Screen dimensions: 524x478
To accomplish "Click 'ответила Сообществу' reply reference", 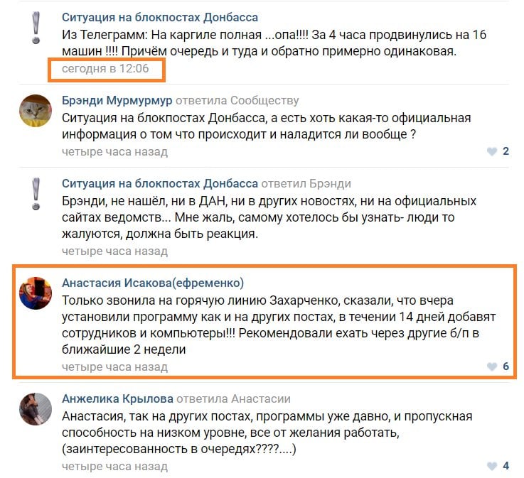I will click(237, 100).
